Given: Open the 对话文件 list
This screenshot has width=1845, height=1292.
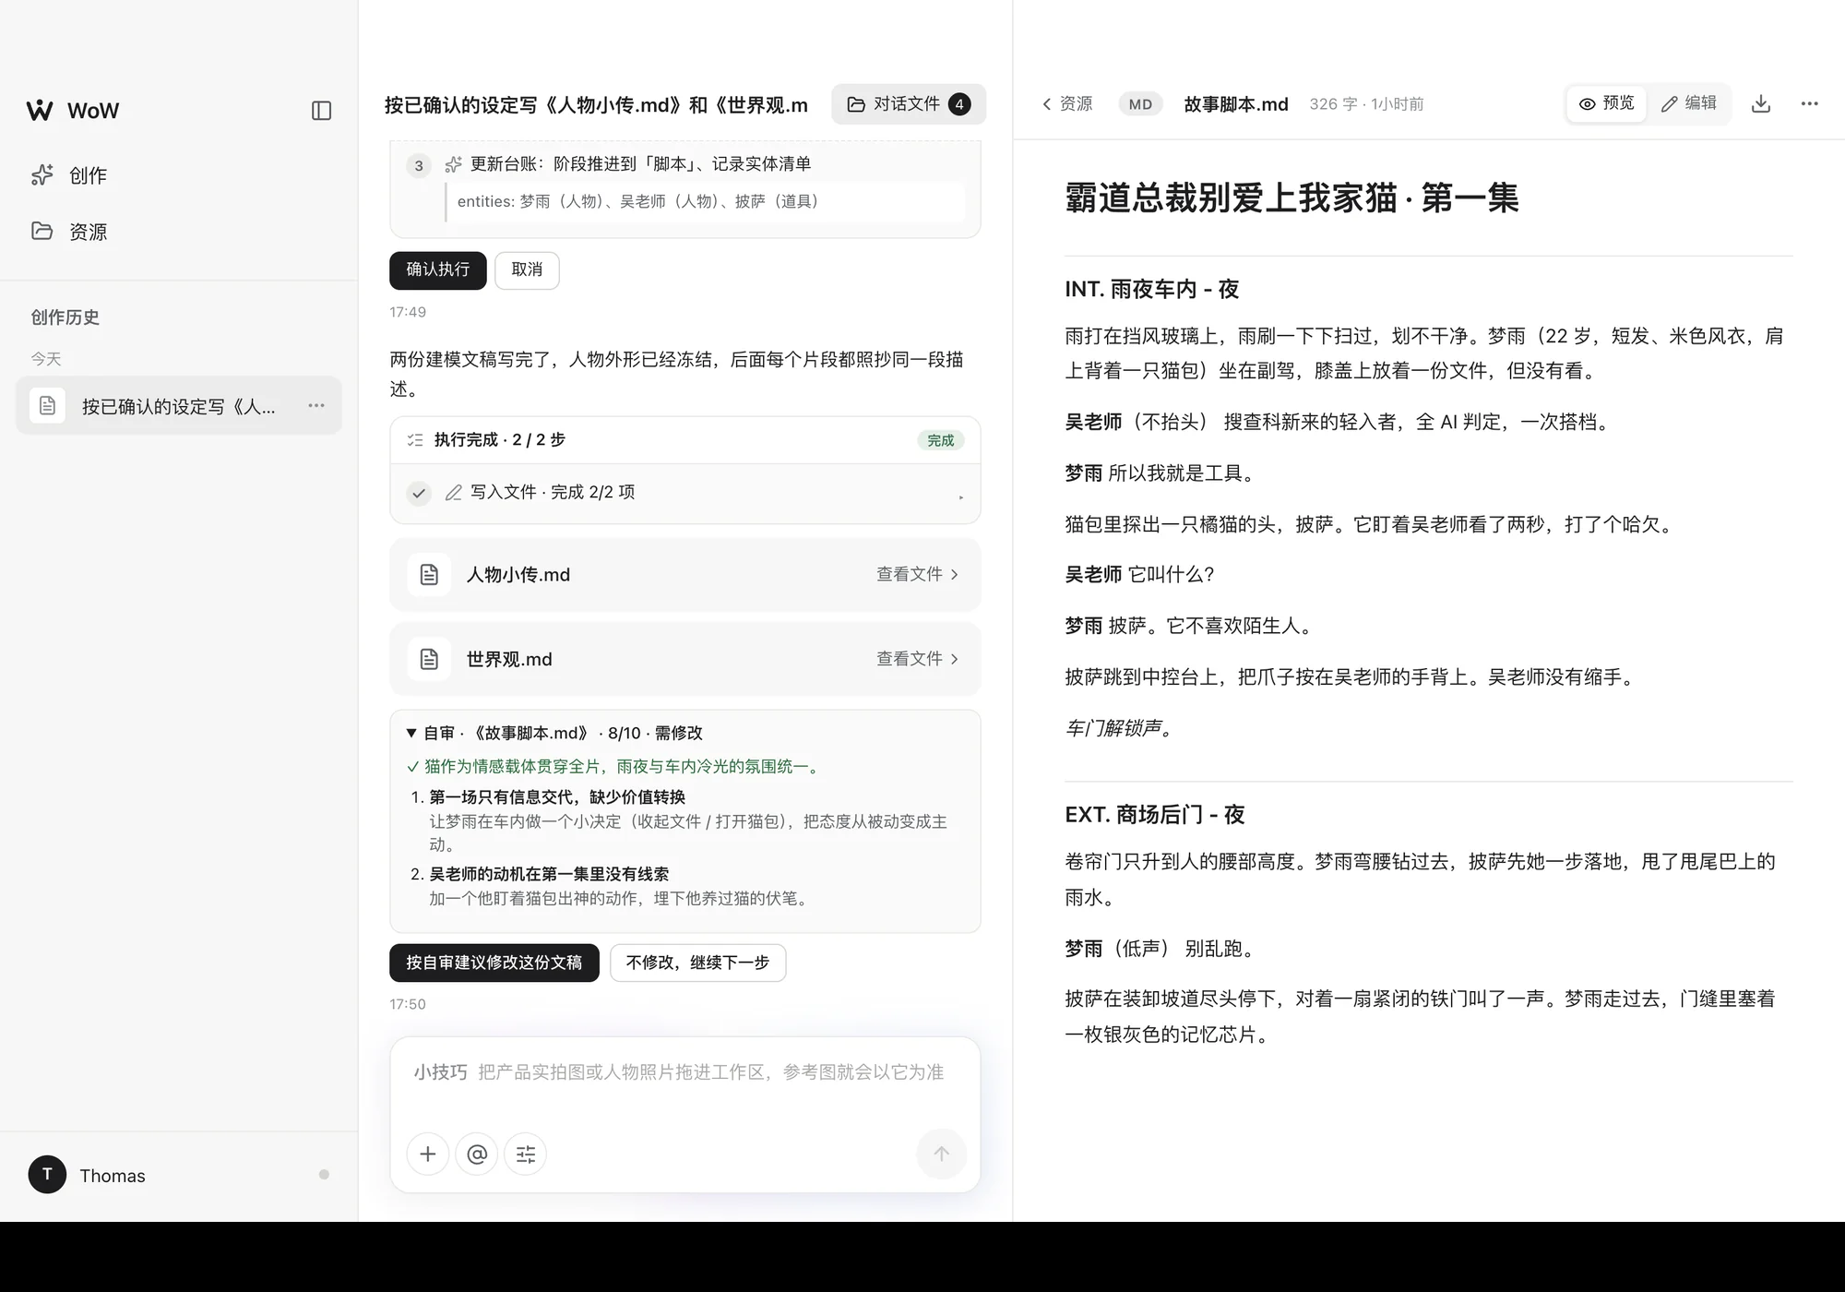Looking at the screenshot, I should [x=909, y=104].
